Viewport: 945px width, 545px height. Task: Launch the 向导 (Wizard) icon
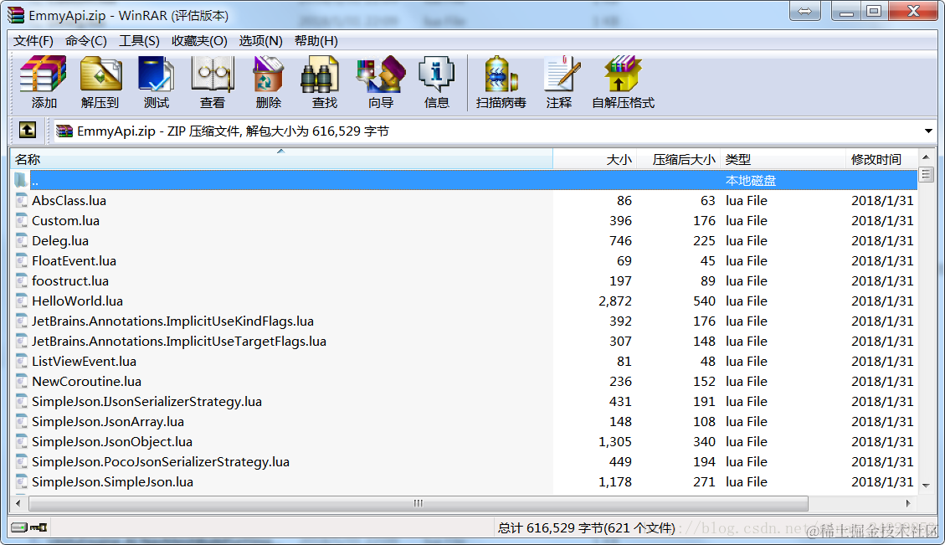pos(379,81)
